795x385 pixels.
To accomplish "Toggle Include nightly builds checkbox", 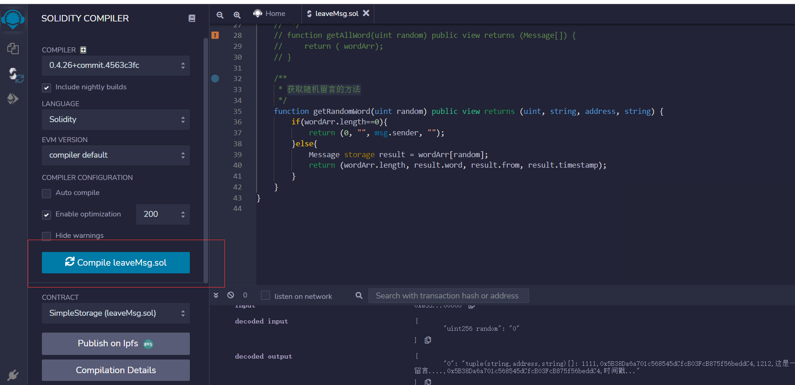I will tap(46, 87).
